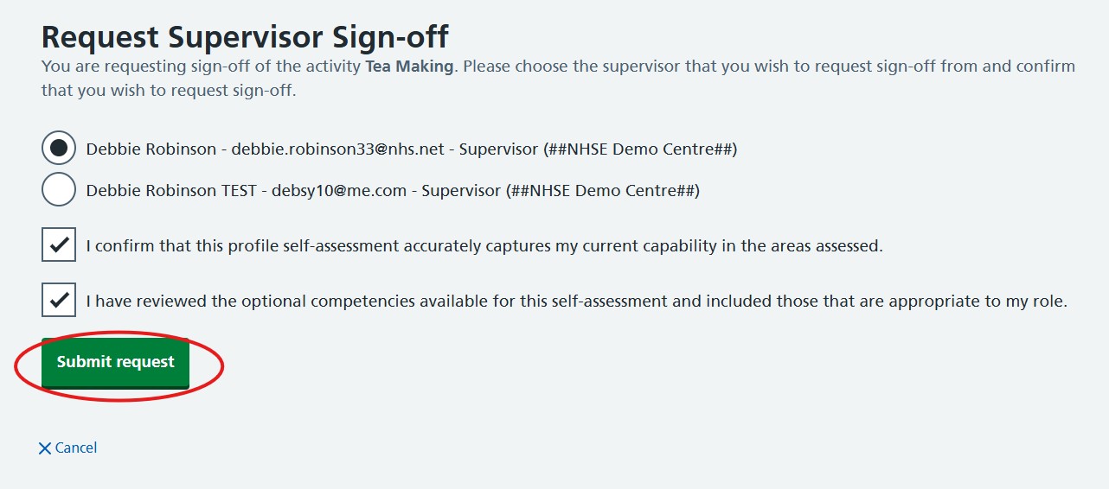Viewport: 1109px width, 489px height.
Task: Cancel the sign-off request
Action: pos(68,448)
